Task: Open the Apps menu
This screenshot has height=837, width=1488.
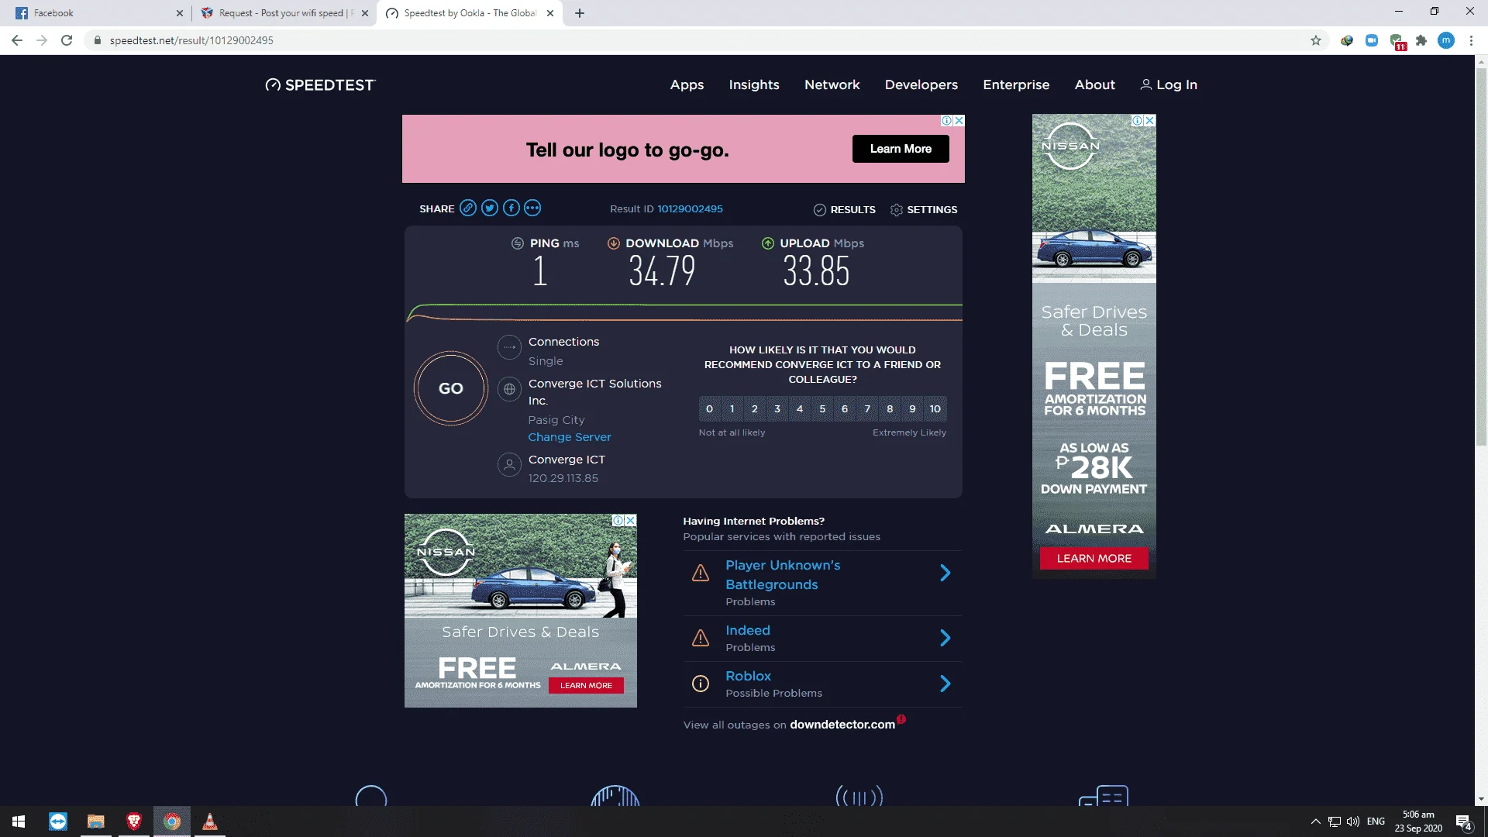Action: 687,85
